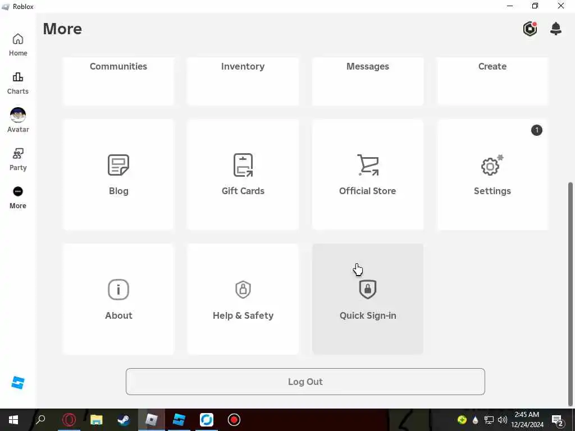This screenshot has height=431, width=575.
Task: Click the vertical scrollbar thumb
Action: 571,294
